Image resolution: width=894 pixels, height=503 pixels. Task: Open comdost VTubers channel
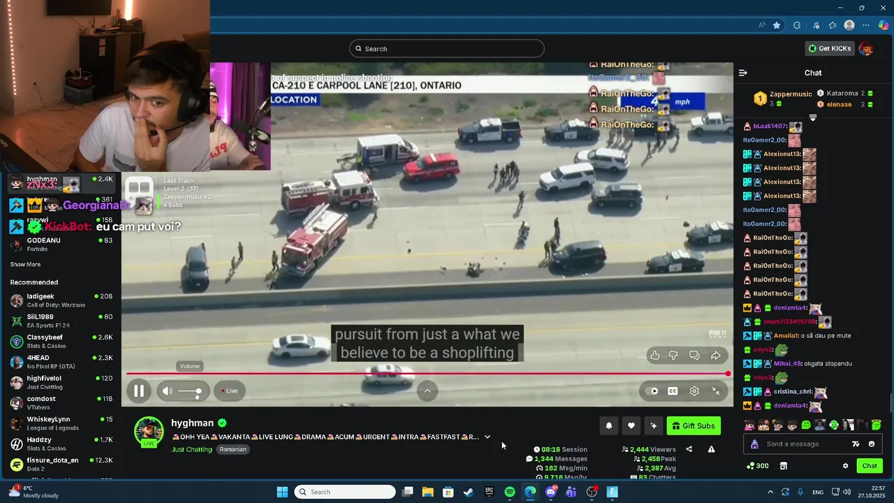[x=61, y=403]
